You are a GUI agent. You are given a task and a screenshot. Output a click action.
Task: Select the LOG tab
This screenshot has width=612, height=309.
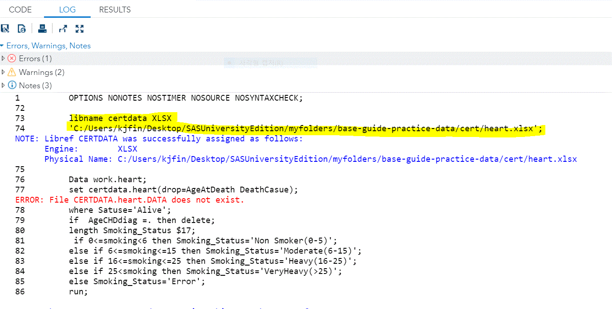coord(67,9)
